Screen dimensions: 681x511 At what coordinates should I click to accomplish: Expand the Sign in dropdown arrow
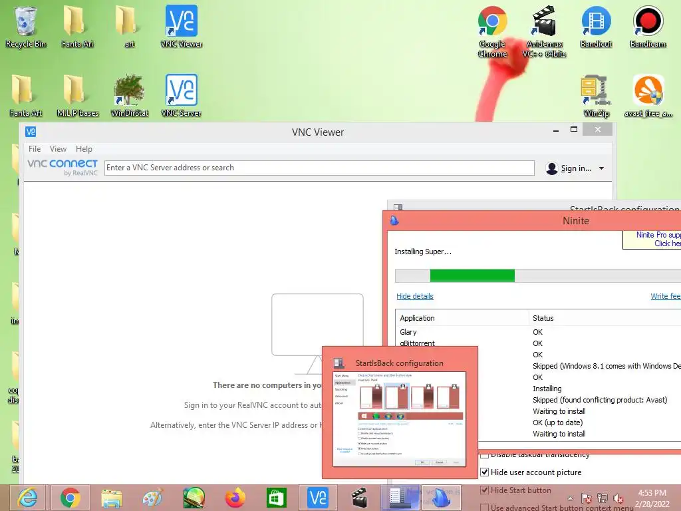click(601, 168)
